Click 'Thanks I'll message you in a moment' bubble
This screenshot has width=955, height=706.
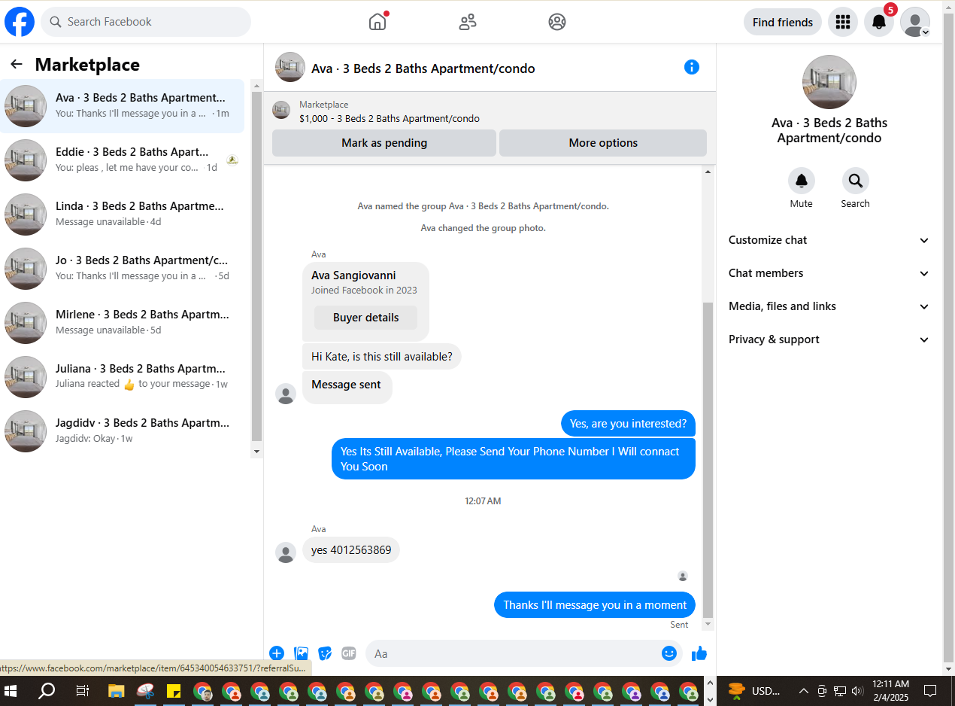(x=595, y=605)
